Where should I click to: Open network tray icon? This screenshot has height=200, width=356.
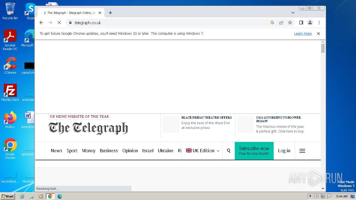[323, 196]
